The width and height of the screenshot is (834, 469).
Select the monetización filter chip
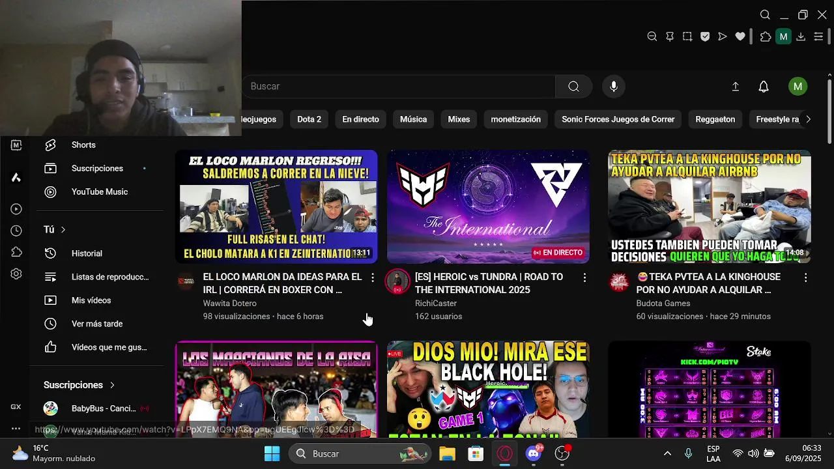(x=515, y=119)
